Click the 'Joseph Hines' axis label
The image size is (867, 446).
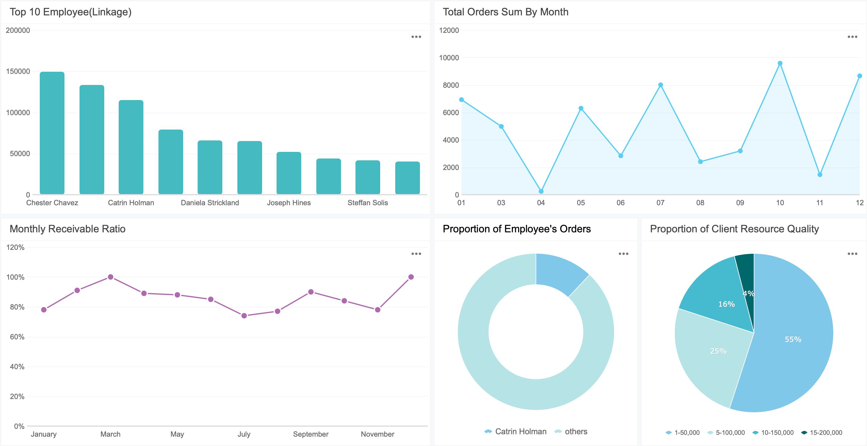[289, 203]
